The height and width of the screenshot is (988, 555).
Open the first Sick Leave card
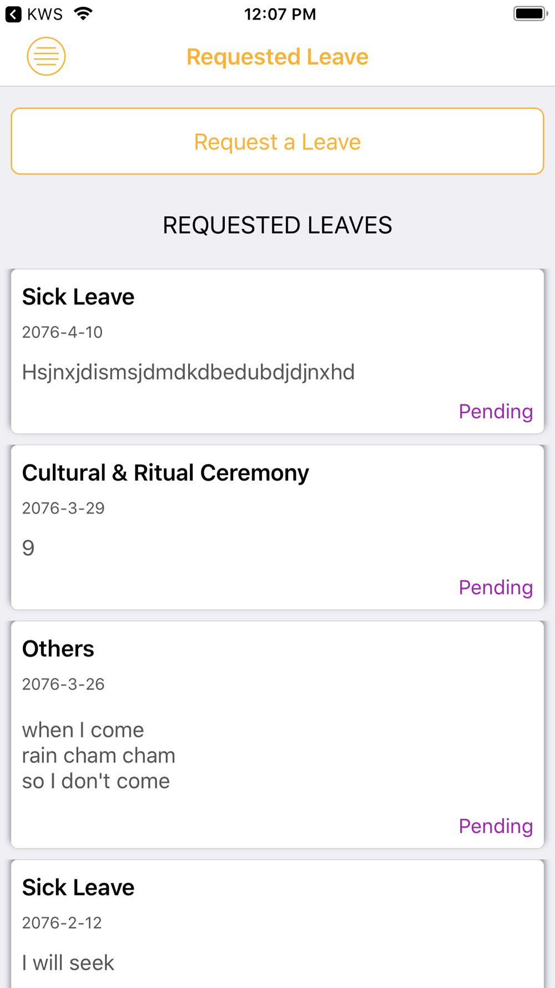(277, 351)
